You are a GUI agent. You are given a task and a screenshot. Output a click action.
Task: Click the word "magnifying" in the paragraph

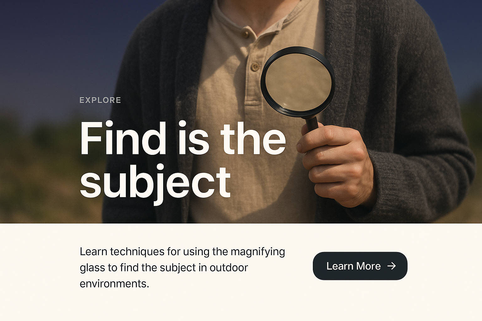(x=258, y=252)
